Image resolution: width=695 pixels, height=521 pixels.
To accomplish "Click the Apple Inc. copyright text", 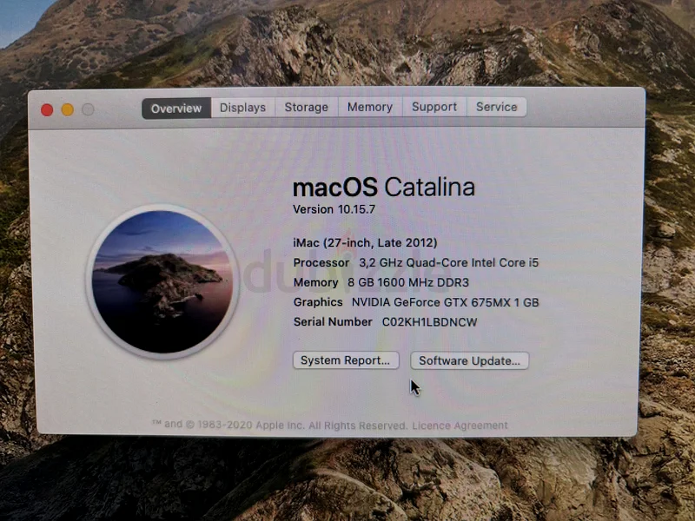I will coord(279,425).
